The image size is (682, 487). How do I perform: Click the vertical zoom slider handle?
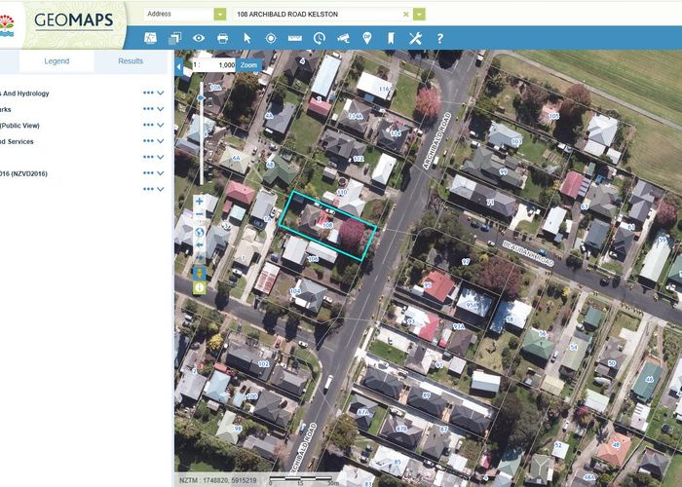[x=201, y=98]
